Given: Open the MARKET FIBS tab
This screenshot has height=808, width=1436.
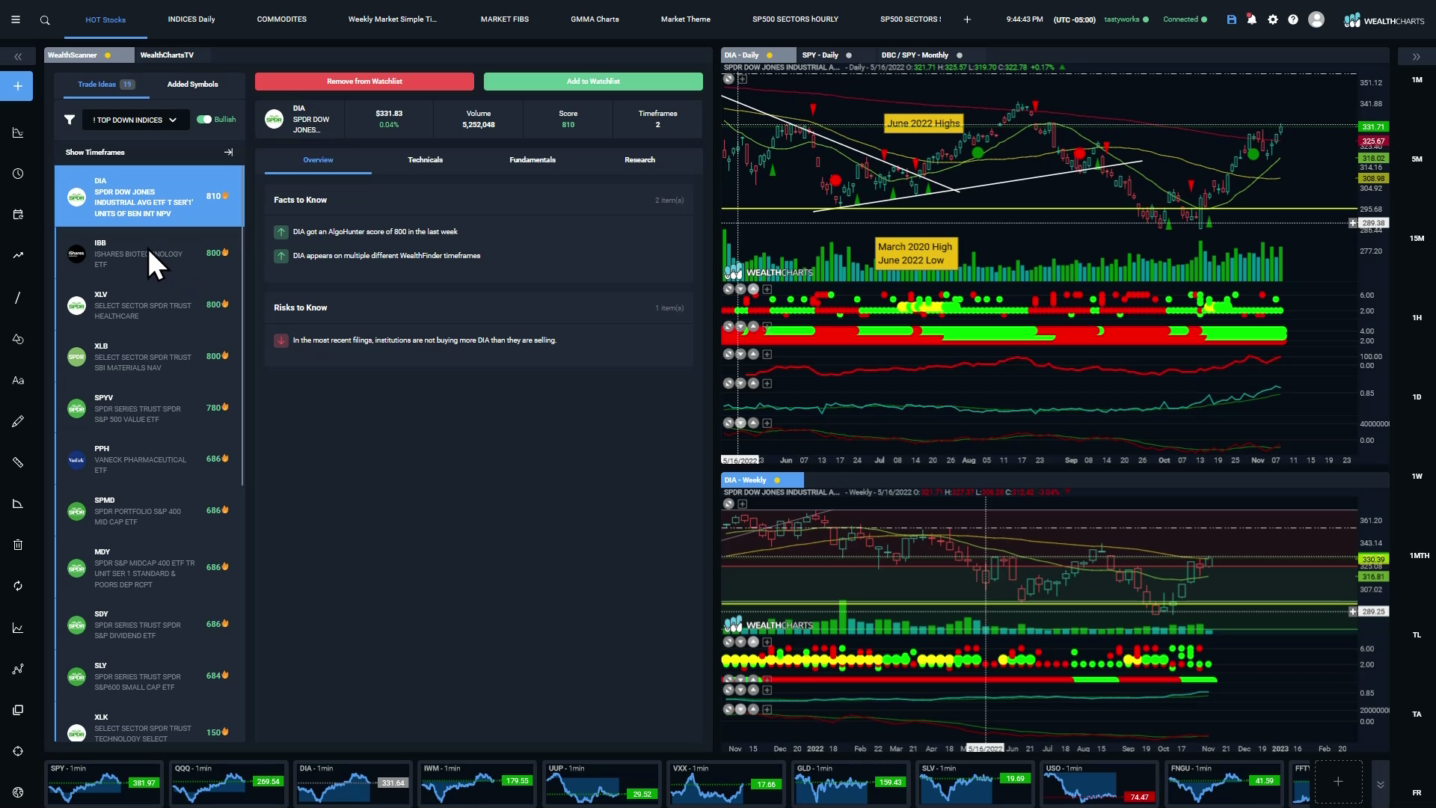Looking at the screenshot, I should (x=505, y=19).
